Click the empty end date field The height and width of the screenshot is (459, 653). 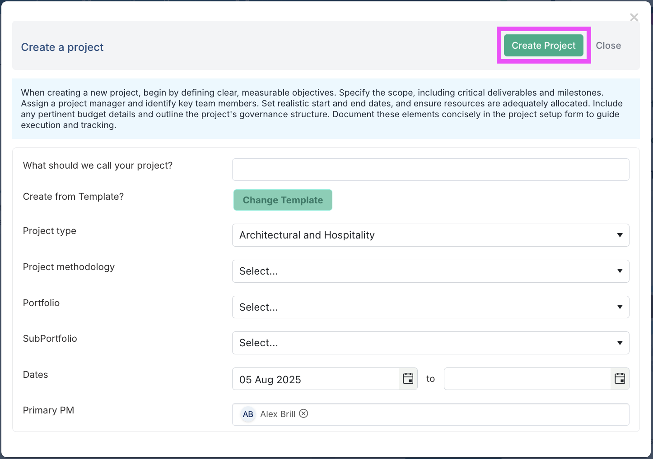click(x=527, y=379)
